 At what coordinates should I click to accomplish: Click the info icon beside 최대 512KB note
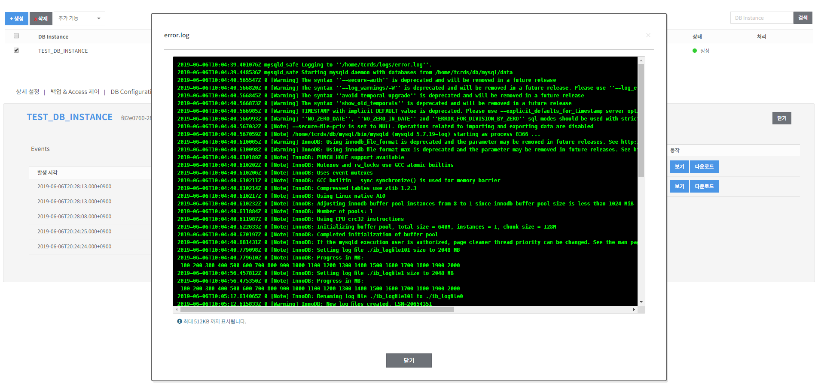pyautogui.click(x=180, y=321)
